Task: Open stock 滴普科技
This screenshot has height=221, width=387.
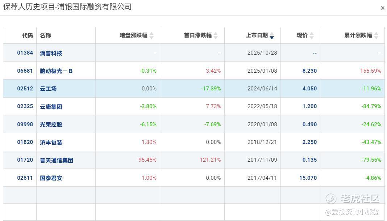Action: 51,53
